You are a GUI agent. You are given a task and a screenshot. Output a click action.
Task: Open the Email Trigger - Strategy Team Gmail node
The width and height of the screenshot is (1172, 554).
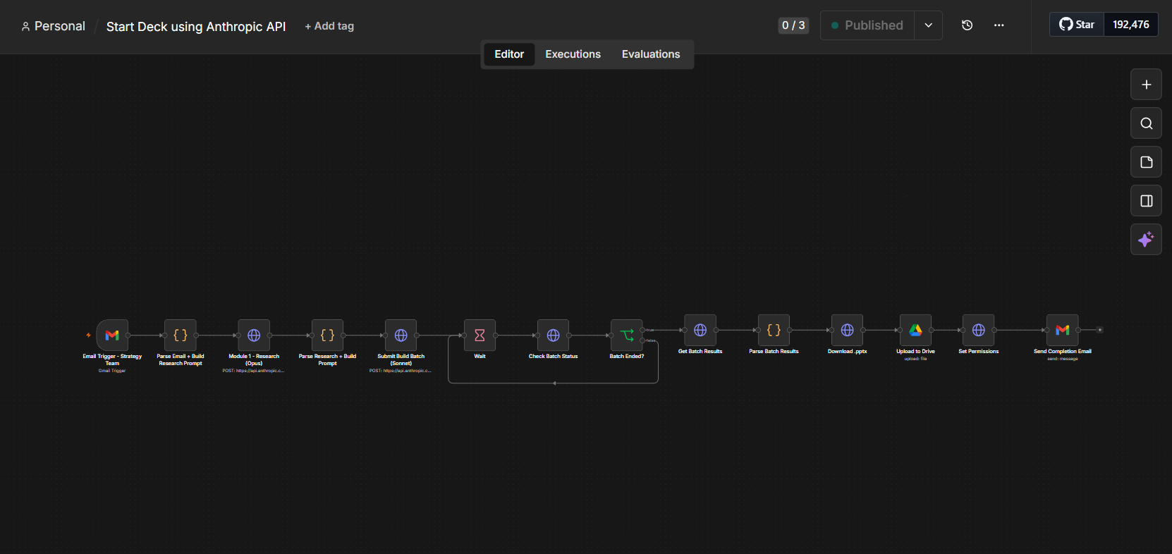pyautogui.click(x=112, y=336)
